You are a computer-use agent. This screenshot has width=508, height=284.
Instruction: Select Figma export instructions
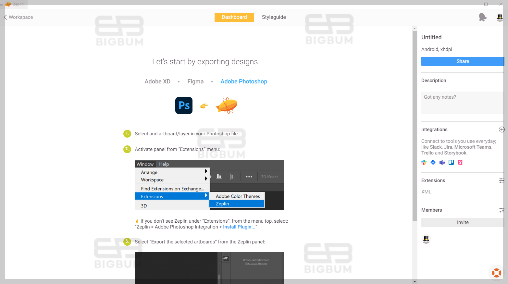[x=195, y=81]
